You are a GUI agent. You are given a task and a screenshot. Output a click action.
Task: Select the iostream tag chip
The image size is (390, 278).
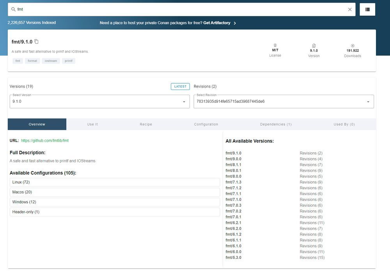[x=51, y=61]
